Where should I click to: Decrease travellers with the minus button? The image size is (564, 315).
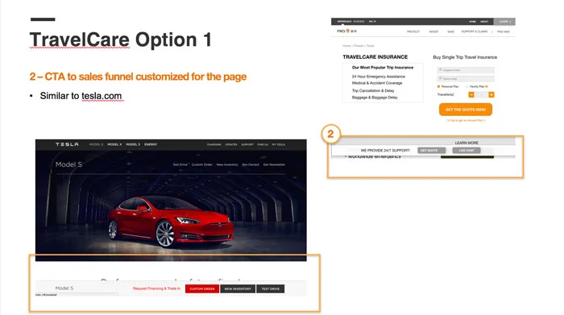(471, 94)
